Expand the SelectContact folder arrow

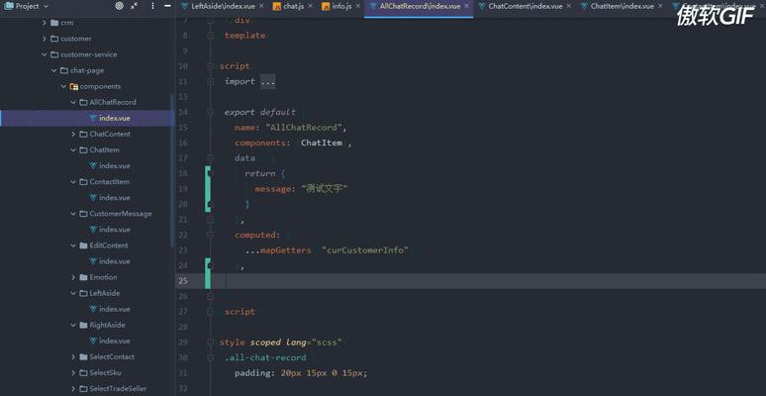(x=73, y=356)
